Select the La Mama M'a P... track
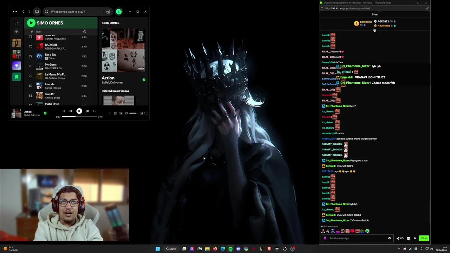 tap(60, 76)
